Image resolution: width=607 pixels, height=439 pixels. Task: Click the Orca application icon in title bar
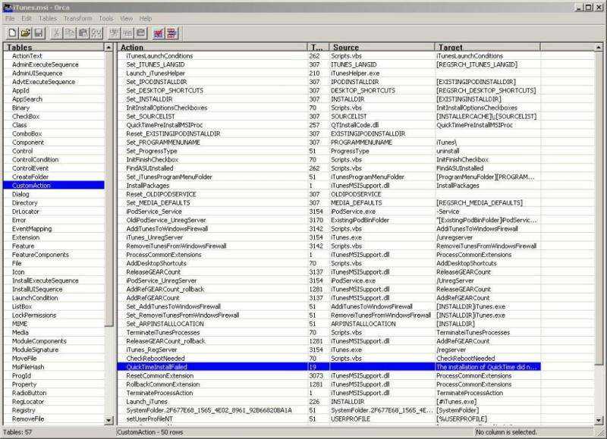coord(7,7)
